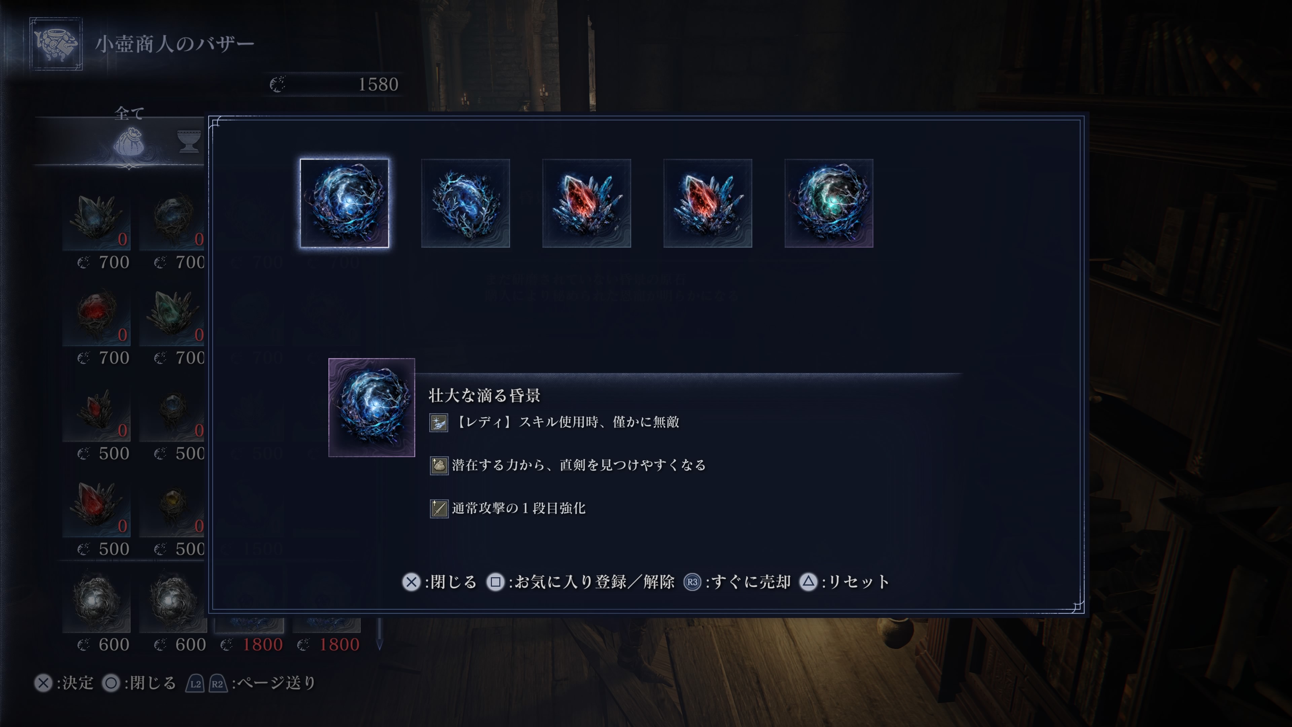Click the X 決定 confirm prompt

[64, 683]
